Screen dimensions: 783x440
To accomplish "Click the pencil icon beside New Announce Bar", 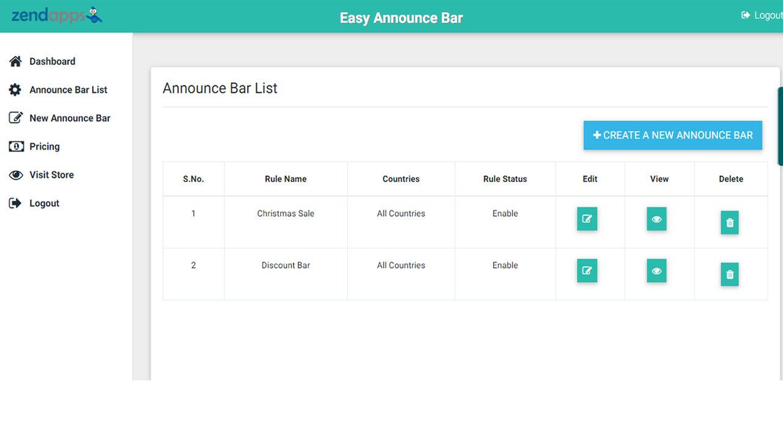I will tap(15, 117).
